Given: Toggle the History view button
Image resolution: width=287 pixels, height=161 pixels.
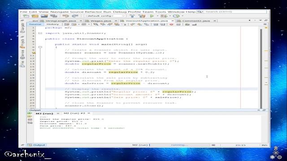Looking at the screenshot, I should [x=52, y=24].
